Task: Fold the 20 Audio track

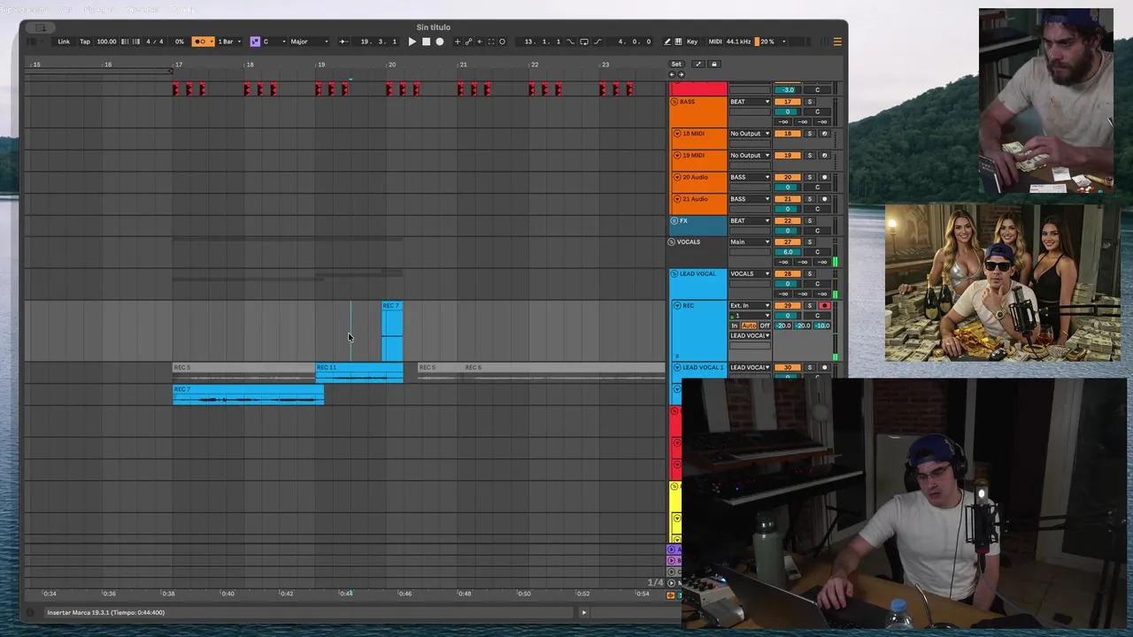Action: pos(677,177)
